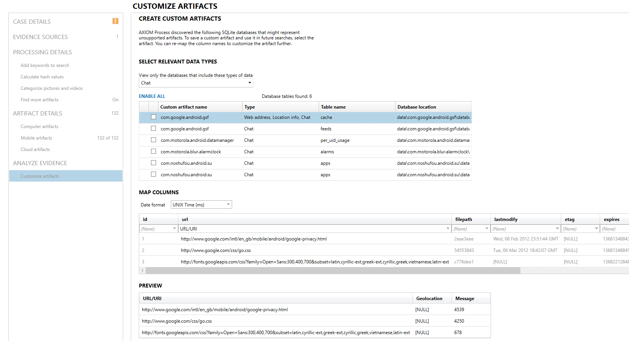
Task: Click google-privacy.html URL in Map Columns grid
Action: [254, 239]
